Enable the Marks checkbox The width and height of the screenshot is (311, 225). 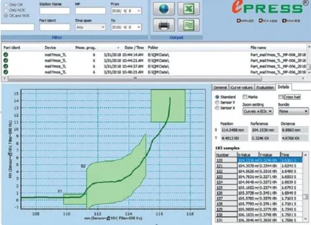[x=245, y=97]
